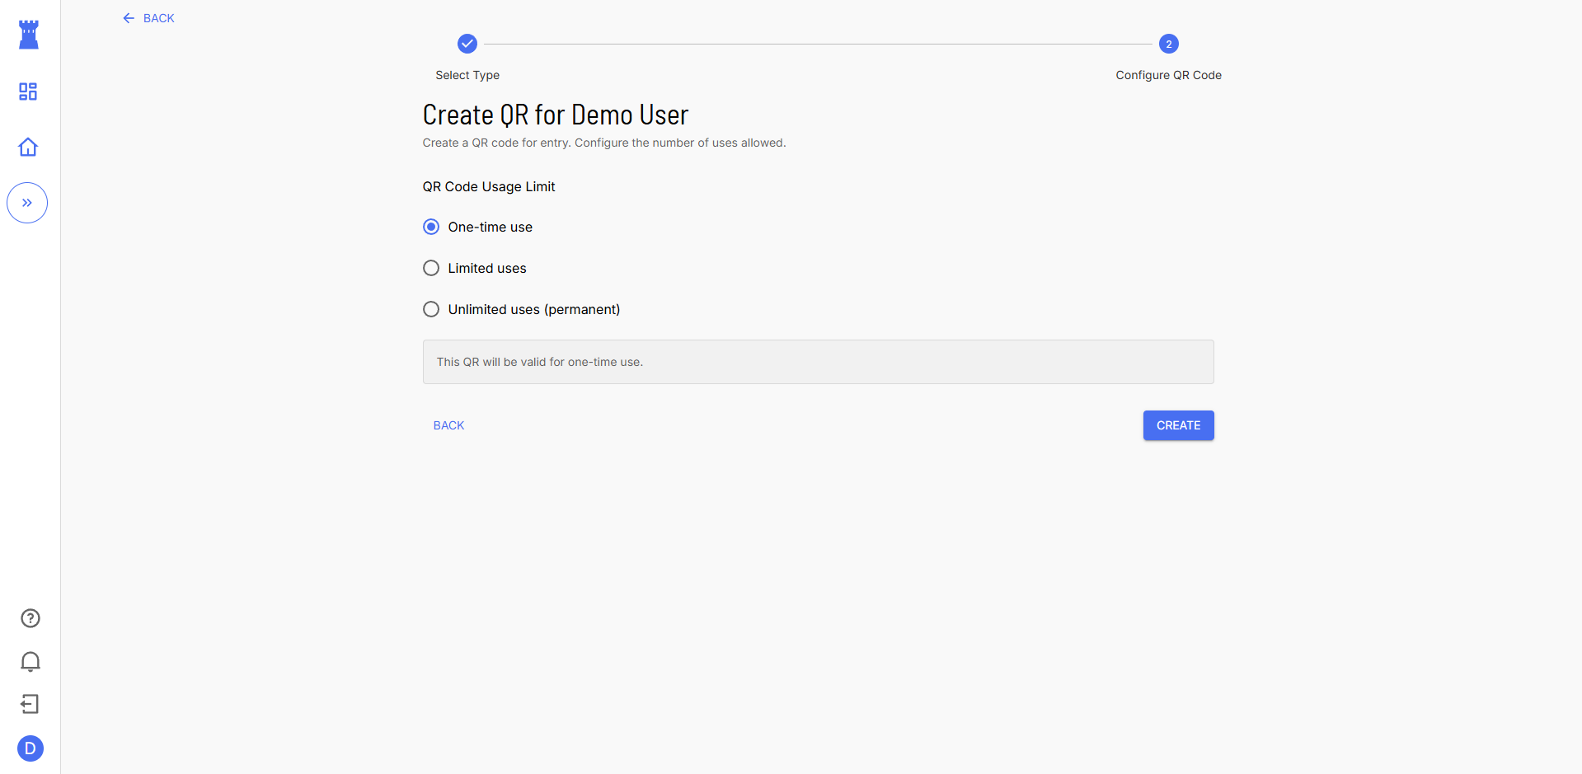The height and width of the screenshot is (774, 1582).
Task: Click the one-time use validity message box
Action: [818, 362]
